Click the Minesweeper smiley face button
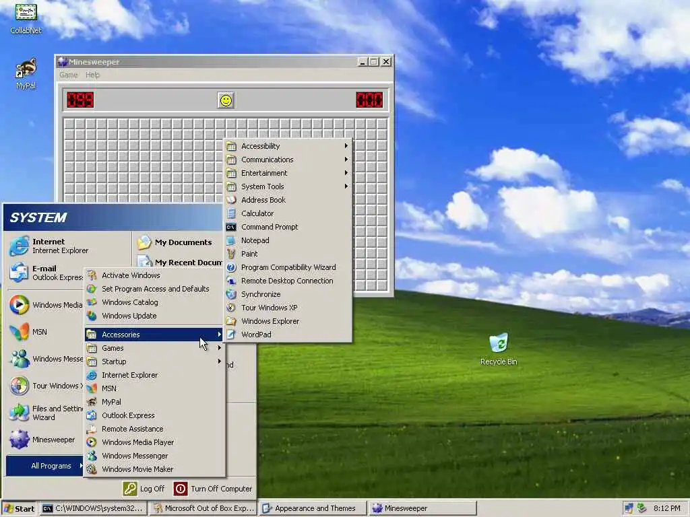Image resolution: width=690 pixels, height=517 pixels. point(226,100)
